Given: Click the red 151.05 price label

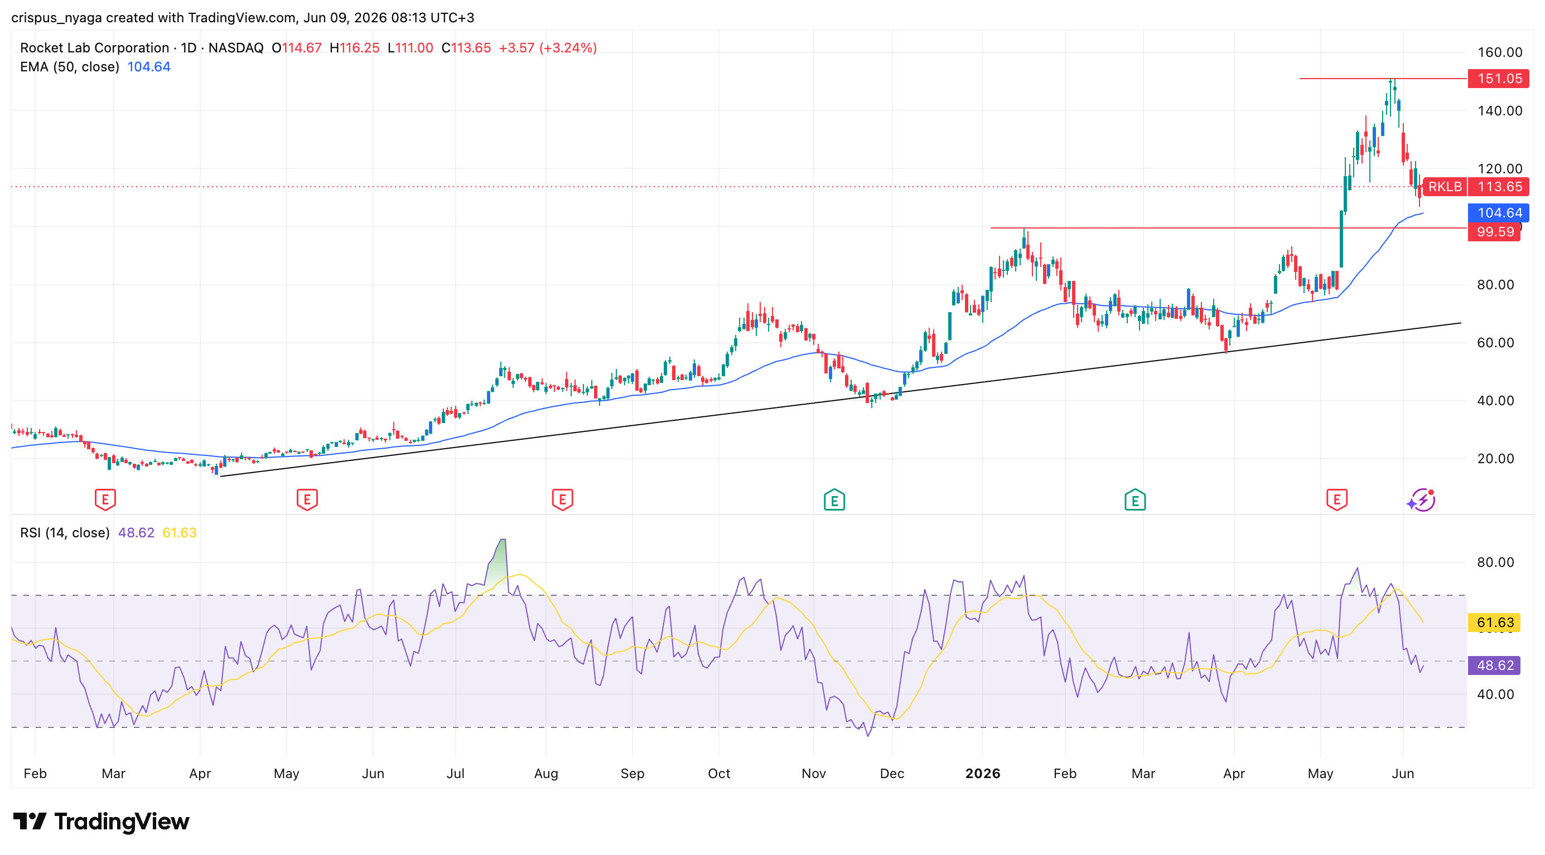Looking at the screenshot, I should pos(1498,79).
